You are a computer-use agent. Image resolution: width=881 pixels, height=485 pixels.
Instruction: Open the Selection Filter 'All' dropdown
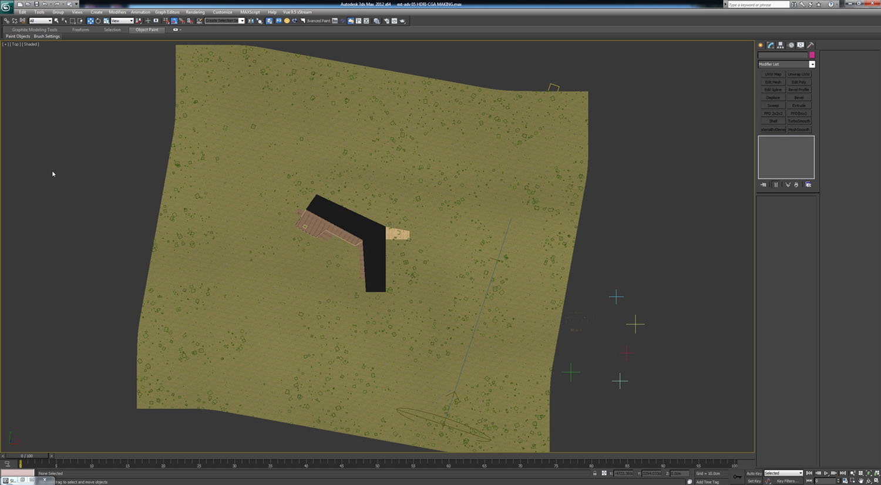point(41,21)
